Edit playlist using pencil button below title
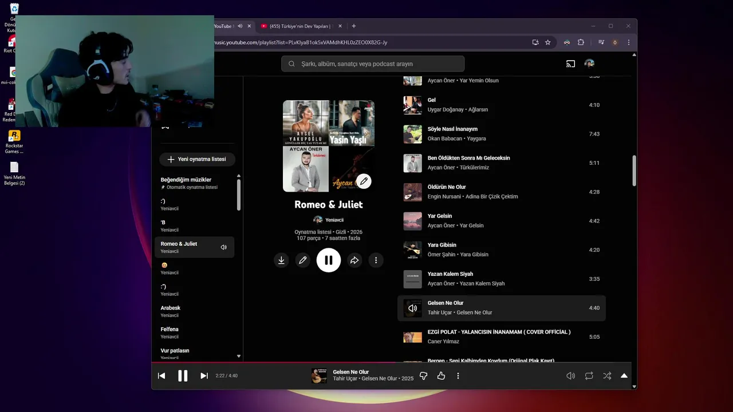The height and width of the screenshot is (412, 733). (x=303, y=260)
